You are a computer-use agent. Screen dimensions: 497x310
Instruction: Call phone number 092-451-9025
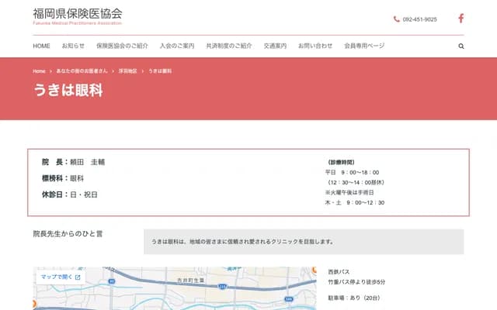click(x=419, y=19)
